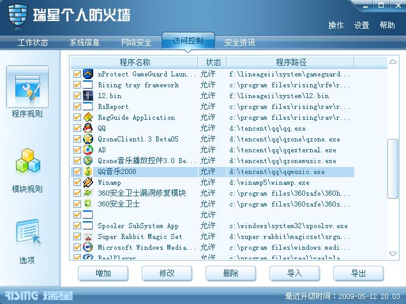The height and width of the screenshot is (304, 406).
Task: Open the 操作 menu
Action: pos(336,25)
